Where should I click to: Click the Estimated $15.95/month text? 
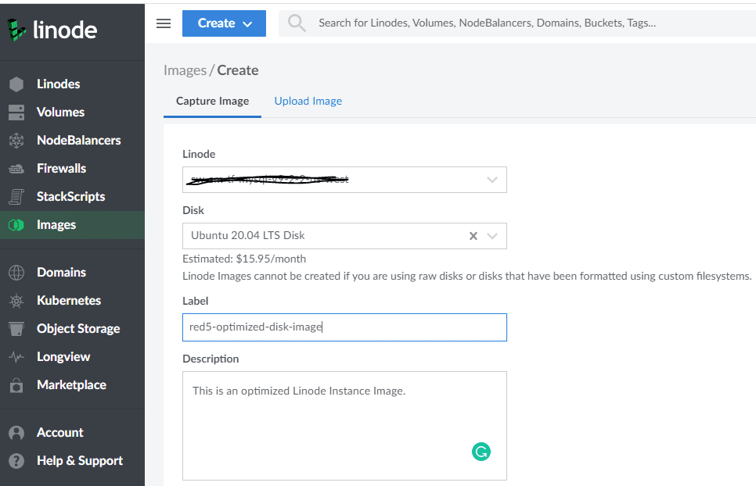244,259
